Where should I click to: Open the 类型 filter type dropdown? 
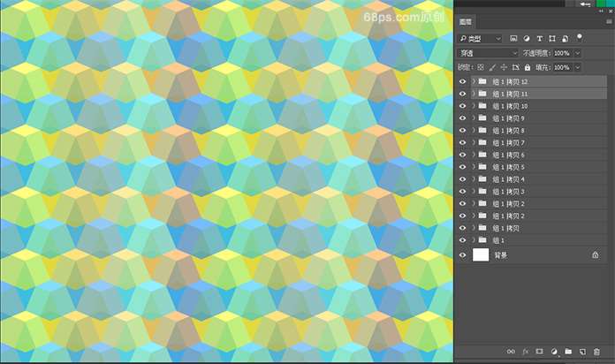[x=480, y=39]
